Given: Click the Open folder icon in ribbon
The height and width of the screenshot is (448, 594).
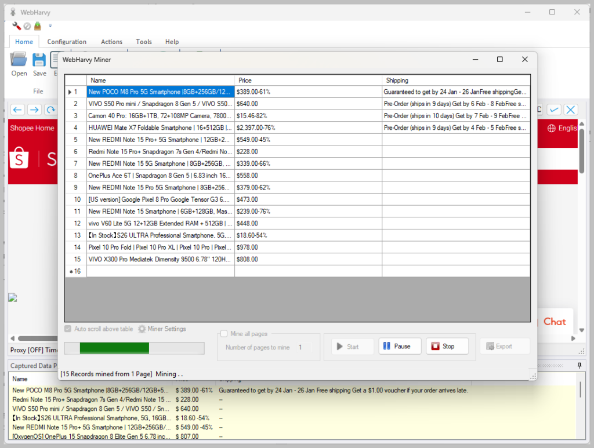Looking at the screenshot, I should click(19, 60).
